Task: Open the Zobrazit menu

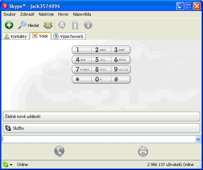Action: pos(27,14)
